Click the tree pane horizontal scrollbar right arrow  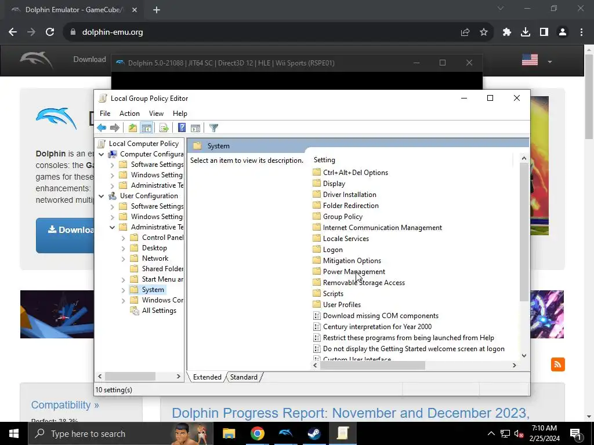pos(179,377)
